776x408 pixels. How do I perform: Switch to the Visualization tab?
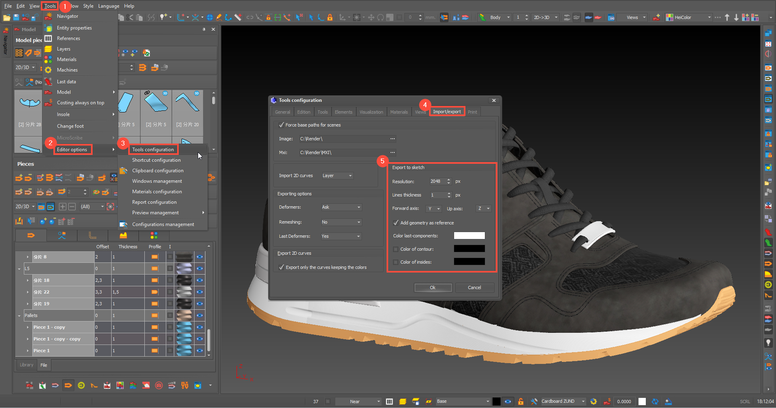tap(371, 112)
